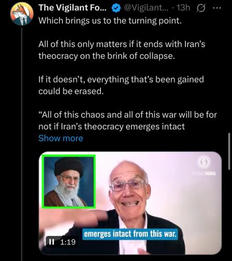Open the @Vigilant... handle link
The height and width of the screenshot is (261, 232).
[x=146, y=8]
